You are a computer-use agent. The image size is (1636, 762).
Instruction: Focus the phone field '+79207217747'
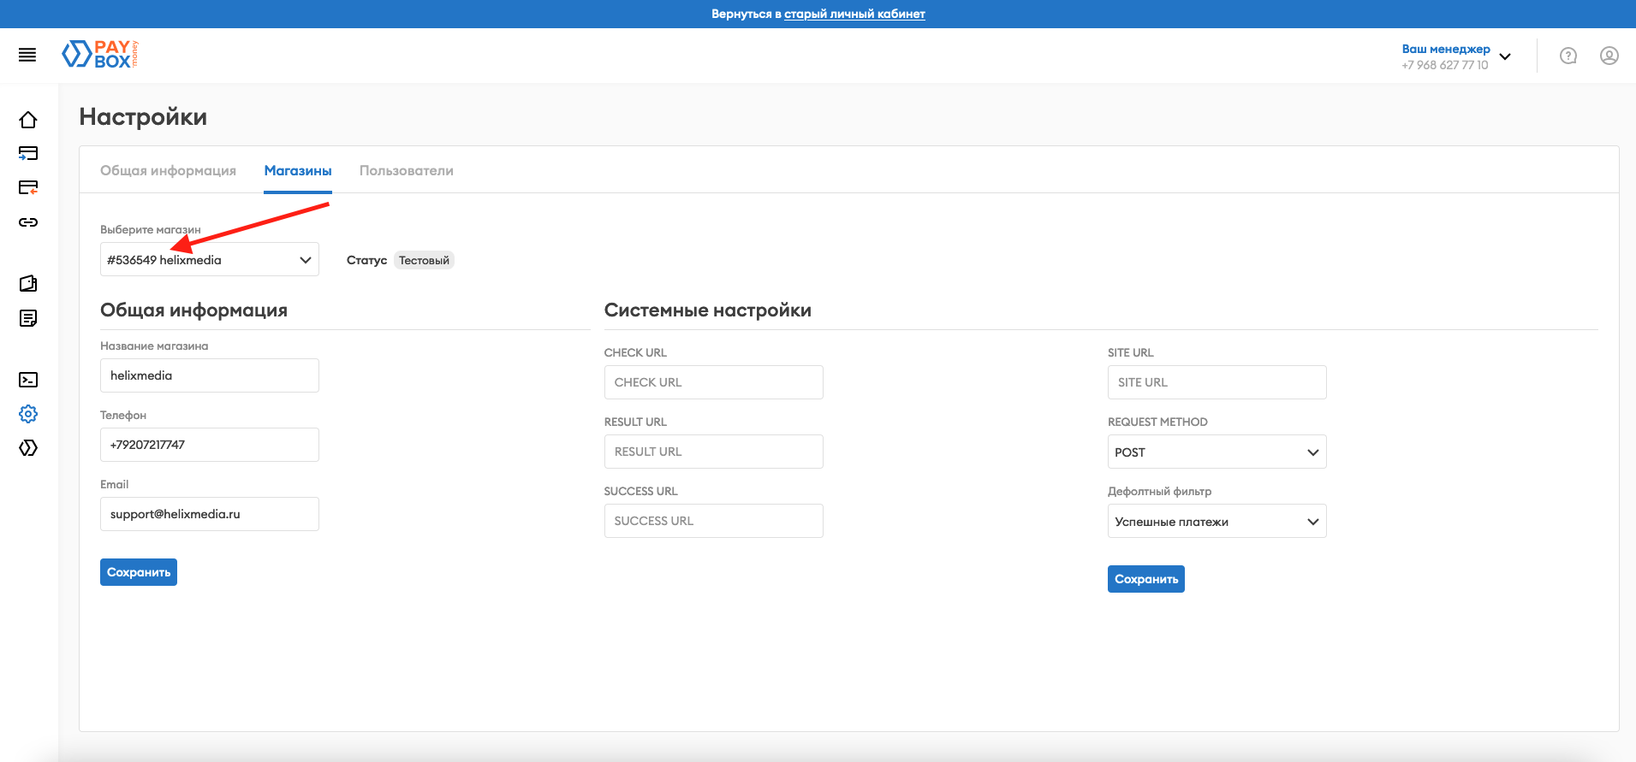coord(210,445)
